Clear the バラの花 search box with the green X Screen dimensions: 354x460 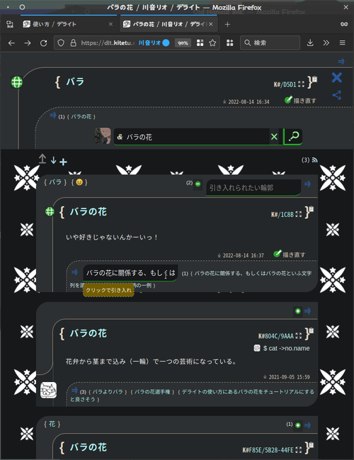pos(274,136)
